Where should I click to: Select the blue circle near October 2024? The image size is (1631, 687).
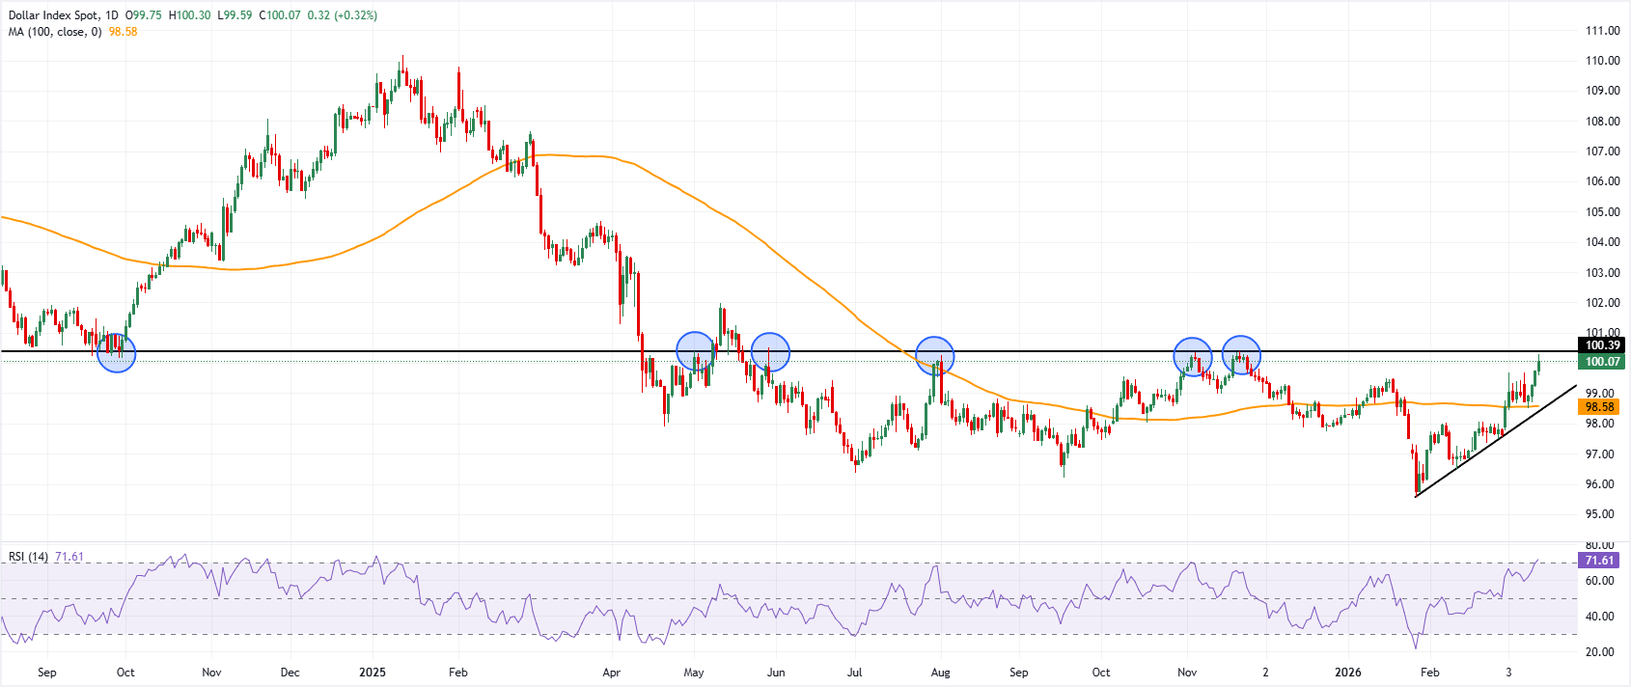[117, 353]
